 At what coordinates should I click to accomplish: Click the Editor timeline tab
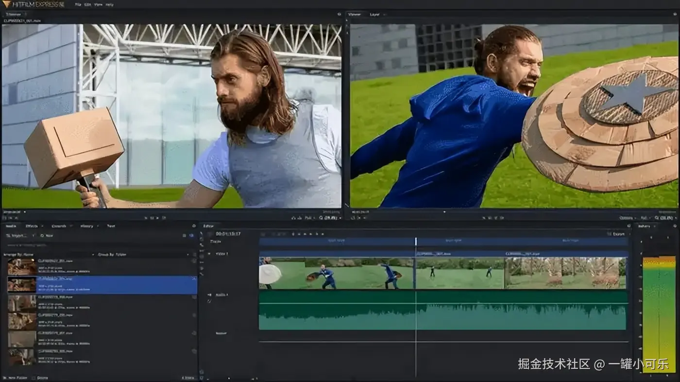(208, 226)
